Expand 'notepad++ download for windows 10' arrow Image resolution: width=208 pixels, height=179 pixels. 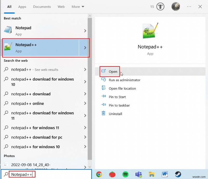click(x=85, y=82)
